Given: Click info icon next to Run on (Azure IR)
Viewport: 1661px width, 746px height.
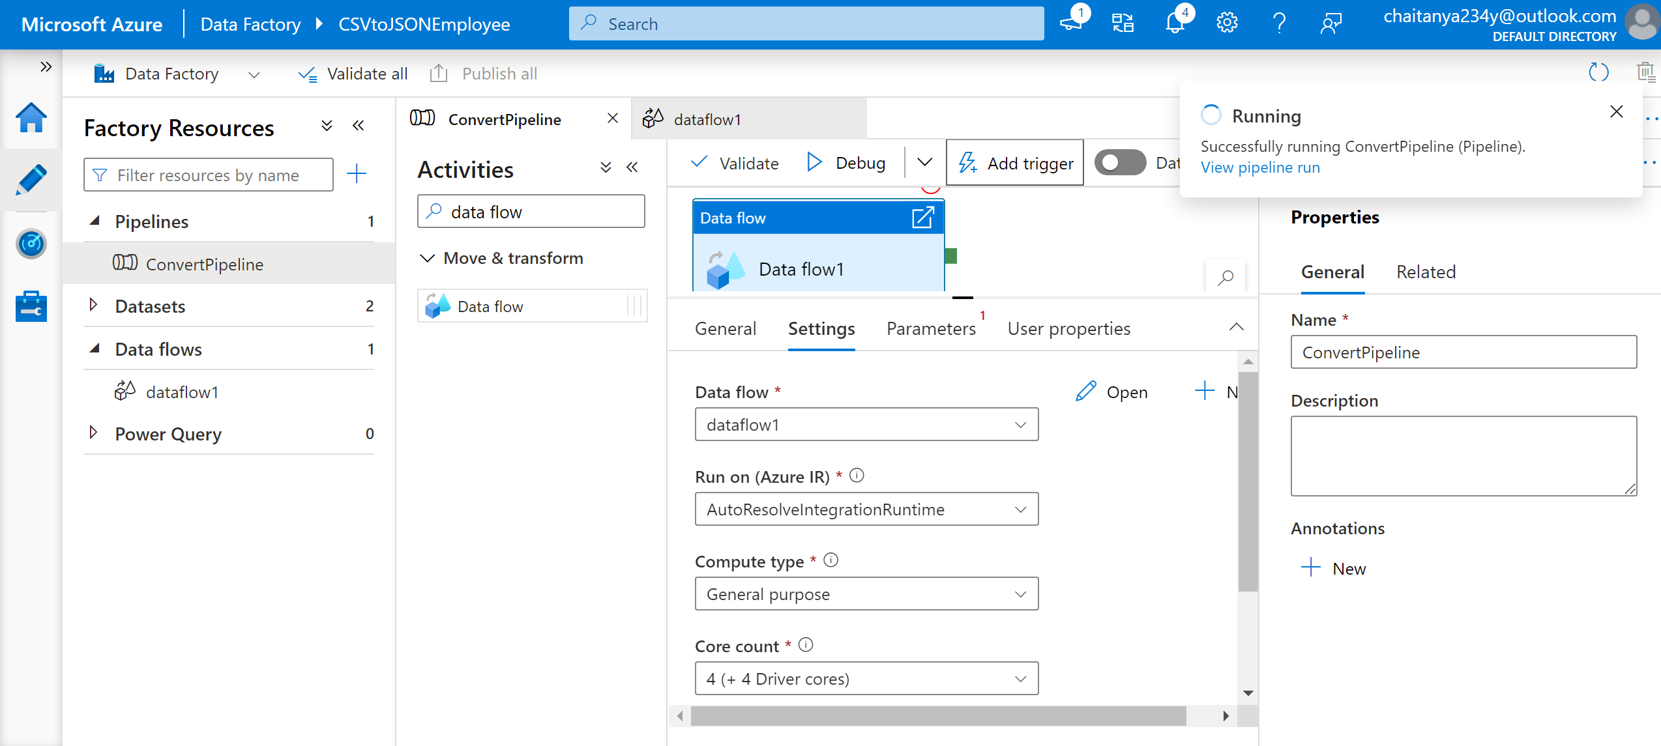Looking at the screenshot, I should point(857,476).
